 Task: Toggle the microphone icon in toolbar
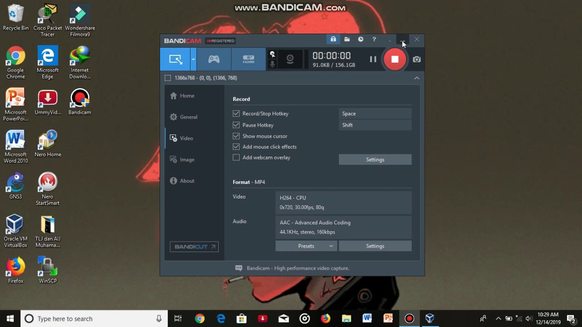[x=272, y=64]
